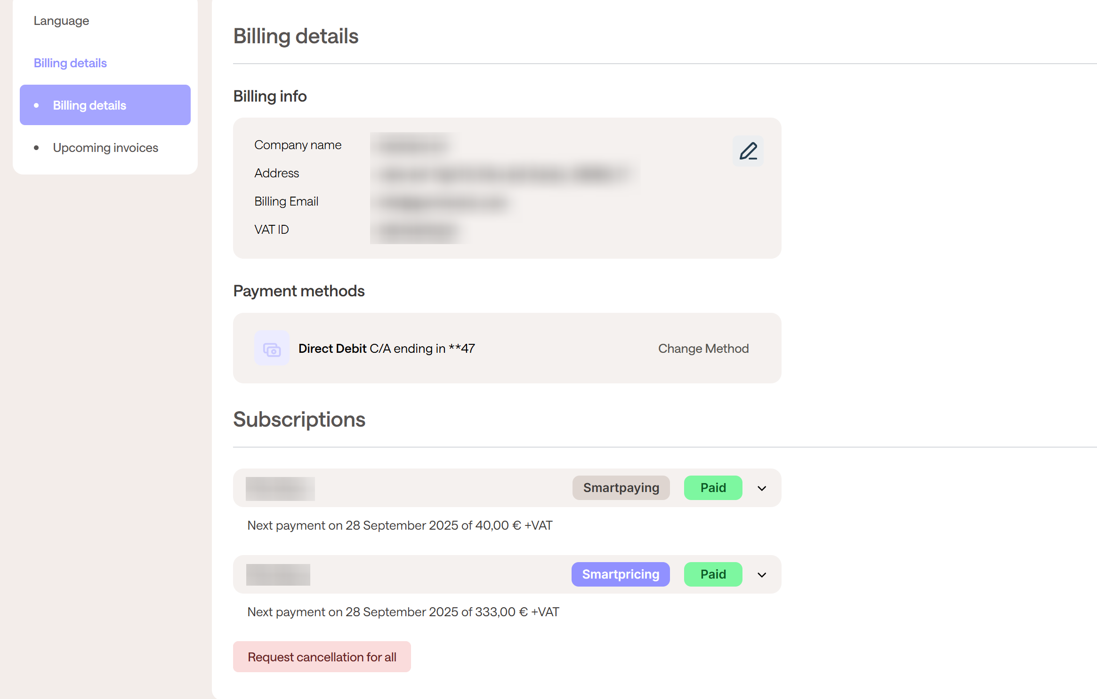Image resolution: width=1097 pixels, height=699 pixels.
Task: Expand the Smartpaying subscription chevron
Action: (762, 488)
